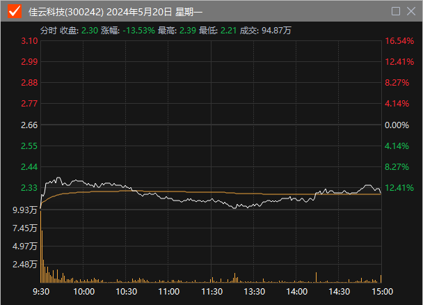Image resolution: width=423 pixels, height=305 pixels.
Task: Click the 14:30 time axis label
Action: [x=340, y=292]
